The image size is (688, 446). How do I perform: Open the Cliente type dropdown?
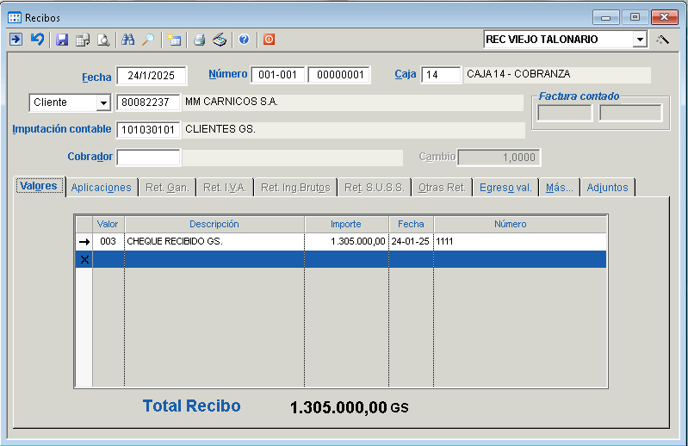tap(103, 103)
